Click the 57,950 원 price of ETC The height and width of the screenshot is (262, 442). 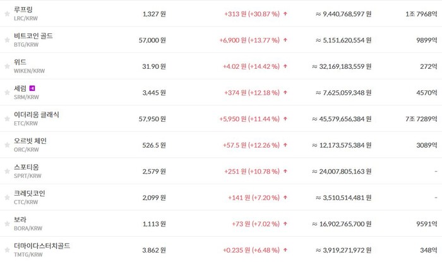[152, 119]
